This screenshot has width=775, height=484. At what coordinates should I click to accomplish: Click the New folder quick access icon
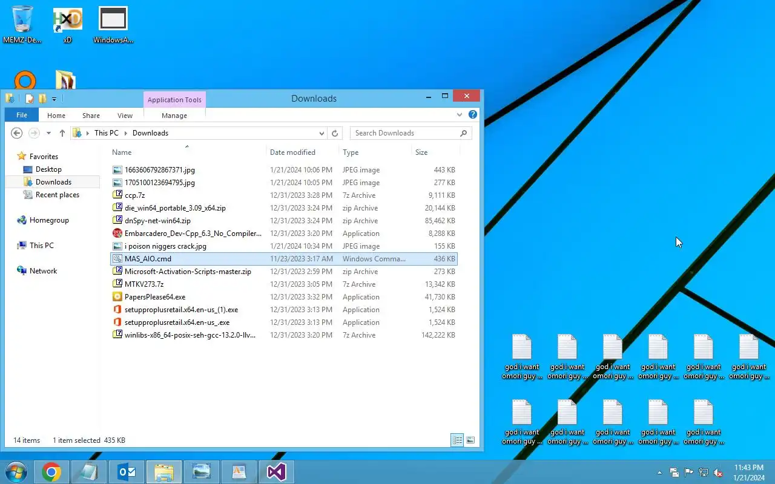[x=42, y=99]
